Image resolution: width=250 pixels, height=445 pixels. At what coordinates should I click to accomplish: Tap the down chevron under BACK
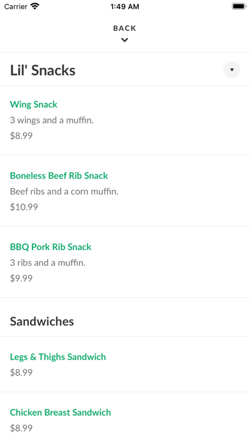pos(124,40)
